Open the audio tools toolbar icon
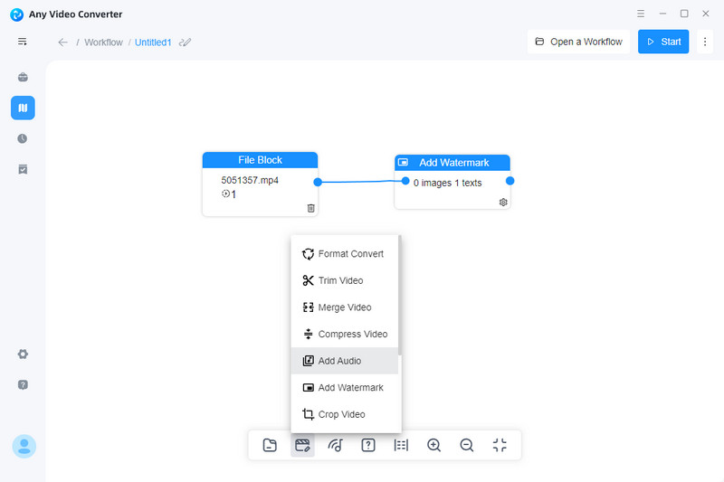The image size is (724, 482). (335, 445)
